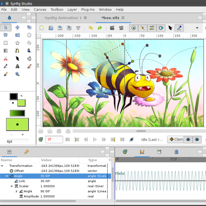Image resolution: width=206 pixels, height=206 pixels.
Task: Select the Polygon tool
Action: (x=29, y=43)
